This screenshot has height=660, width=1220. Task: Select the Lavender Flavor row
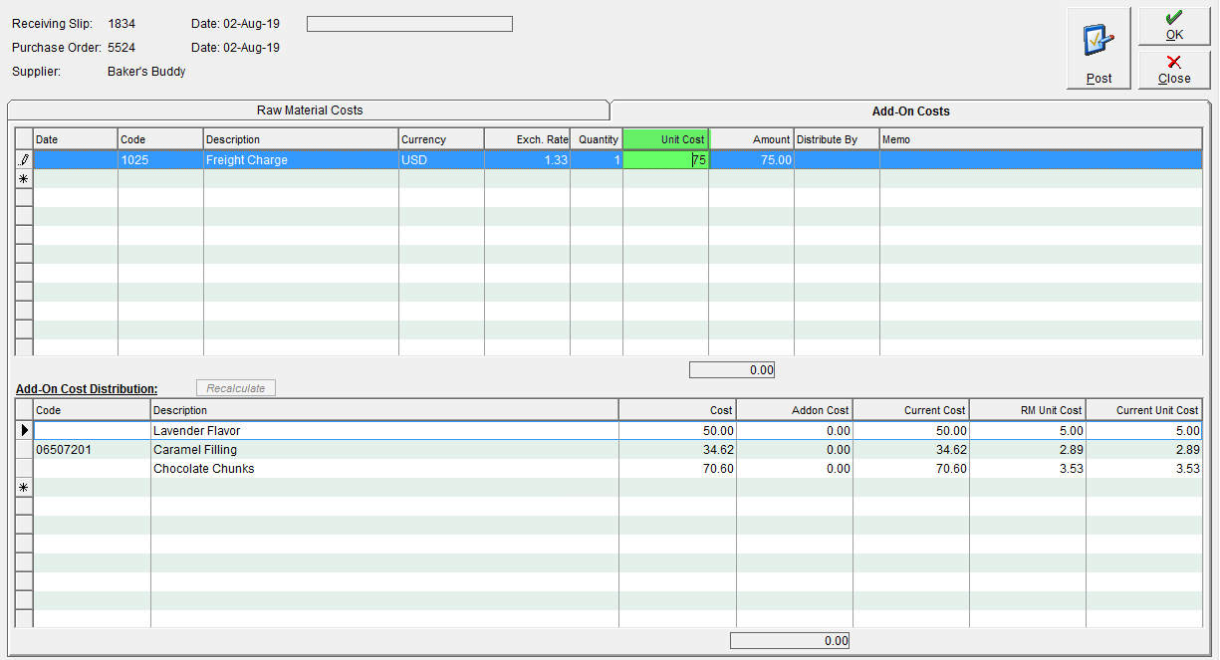tap(616, 431)
